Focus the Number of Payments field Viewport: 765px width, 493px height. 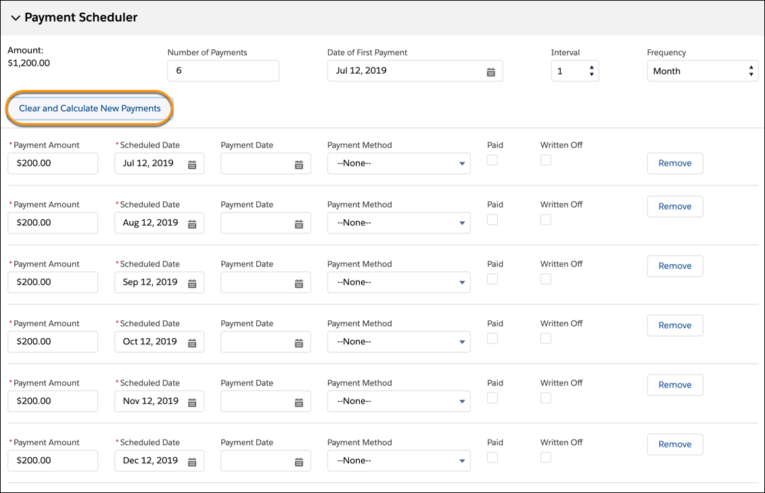click(223, 71)
